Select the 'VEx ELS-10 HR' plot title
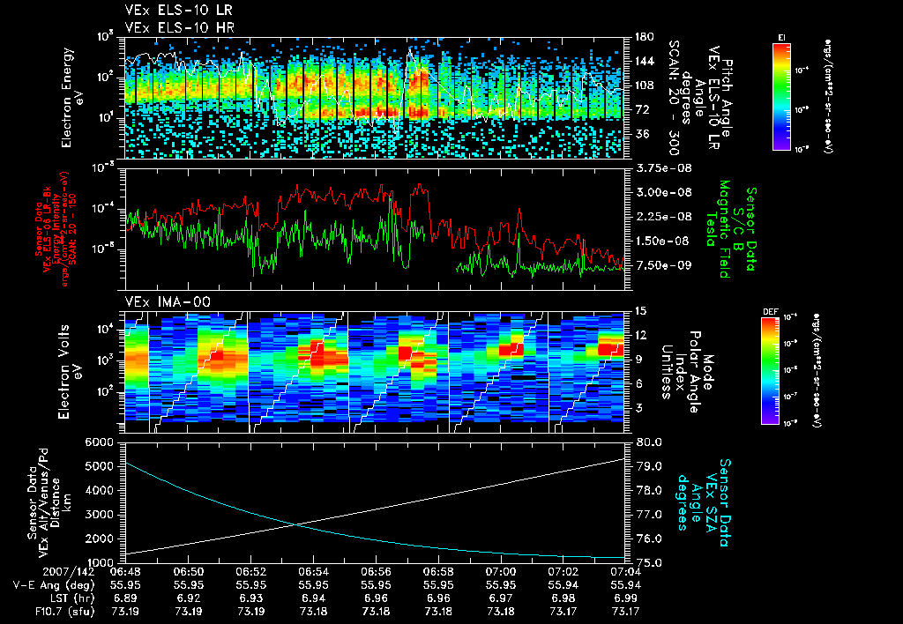The height and width of the screenshot is (624, 903). tap(179, 27)
